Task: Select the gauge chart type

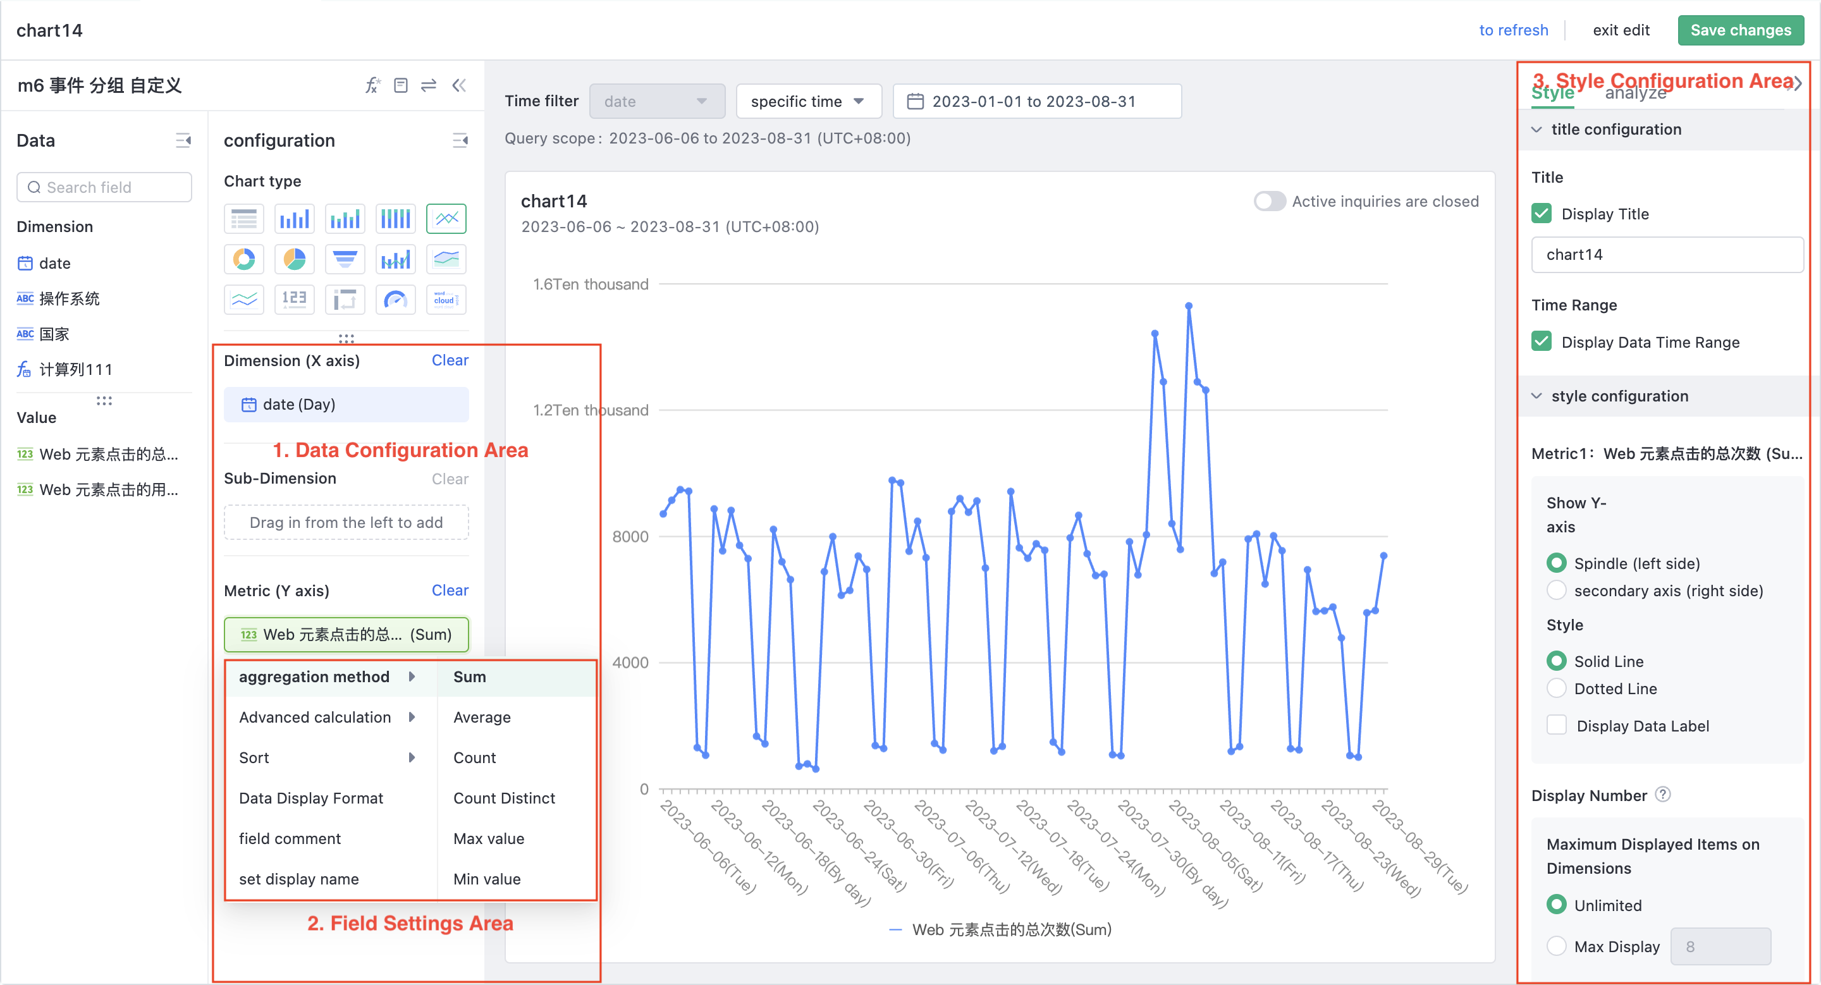Action: (x=395, y=299)
